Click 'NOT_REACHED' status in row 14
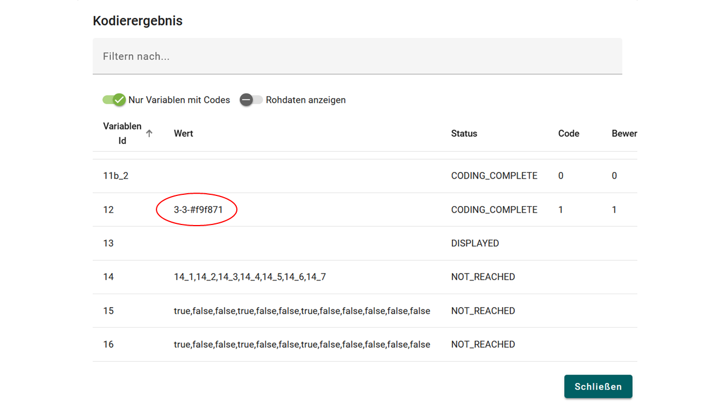 483,277
